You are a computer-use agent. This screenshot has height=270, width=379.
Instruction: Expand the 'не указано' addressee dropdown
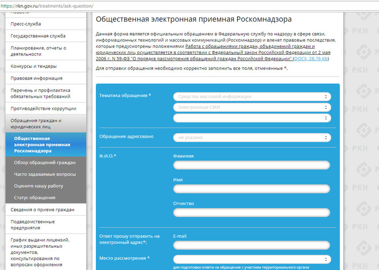point(252,138)
